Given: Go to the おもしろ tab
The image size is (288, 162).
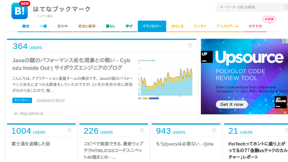Looking at the screenshot, I should [178, 26].
